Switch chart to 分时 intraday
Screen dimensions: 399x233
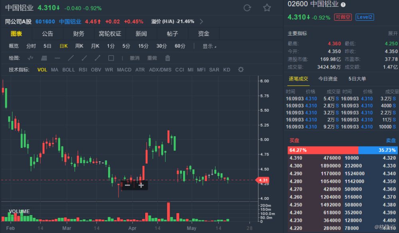tap(31, 46)
